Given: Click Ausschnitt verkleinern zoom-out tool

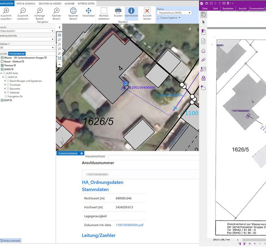Looking at the screenshot, I should pyautogui.click(x=23, y=14).
